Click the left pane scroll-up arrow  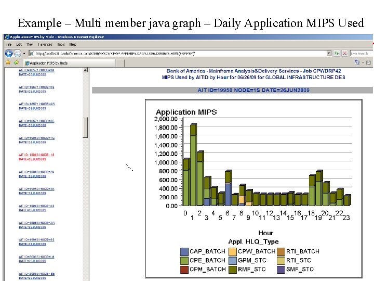click(x=85, y=70)
